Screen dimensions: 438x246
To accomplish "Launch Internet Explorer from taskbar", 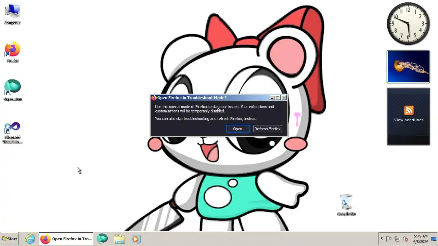I will (30, 239).
